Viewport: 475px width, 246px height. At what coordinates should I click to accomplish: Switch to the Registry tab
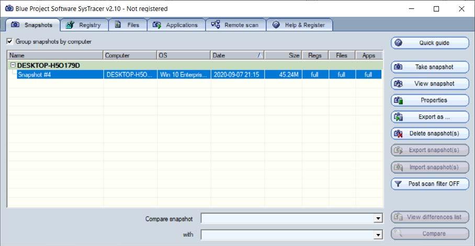[84, 25]
